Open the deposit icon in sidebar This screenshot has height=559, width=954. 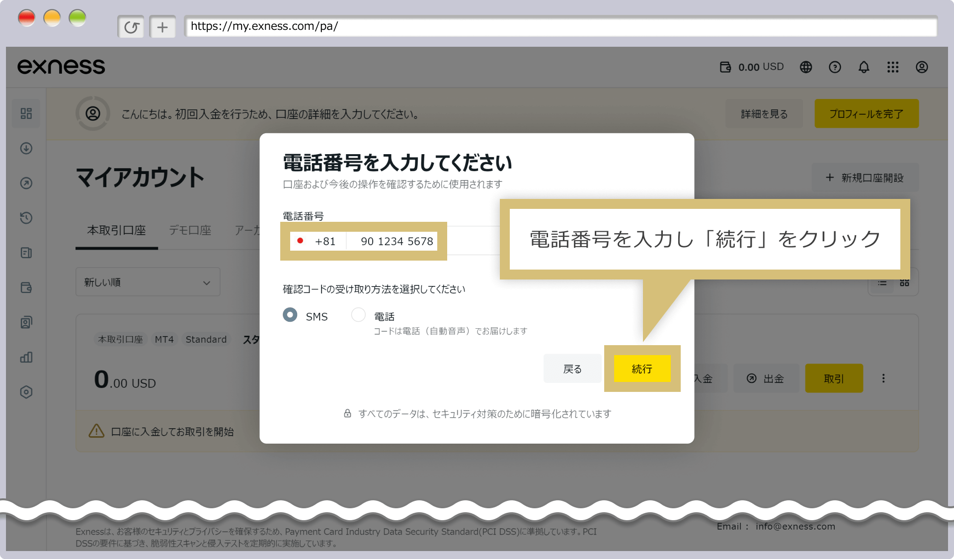[x=26, y=148]
